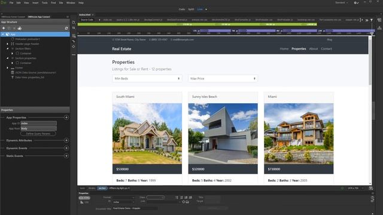Image resolution: width=383 pixels, height=215 pixels.
Task: Click the ordered list icon in Properties inspector
Action: click(x=181, y=198)
